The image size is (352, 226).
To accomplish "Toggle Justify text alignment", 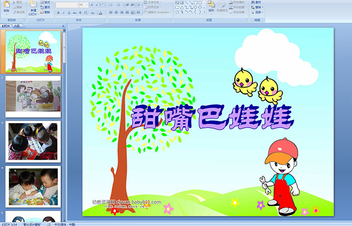I will 127,13.
